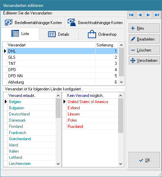Click Versandart list scrollbar thumb

tap(121, 62)
